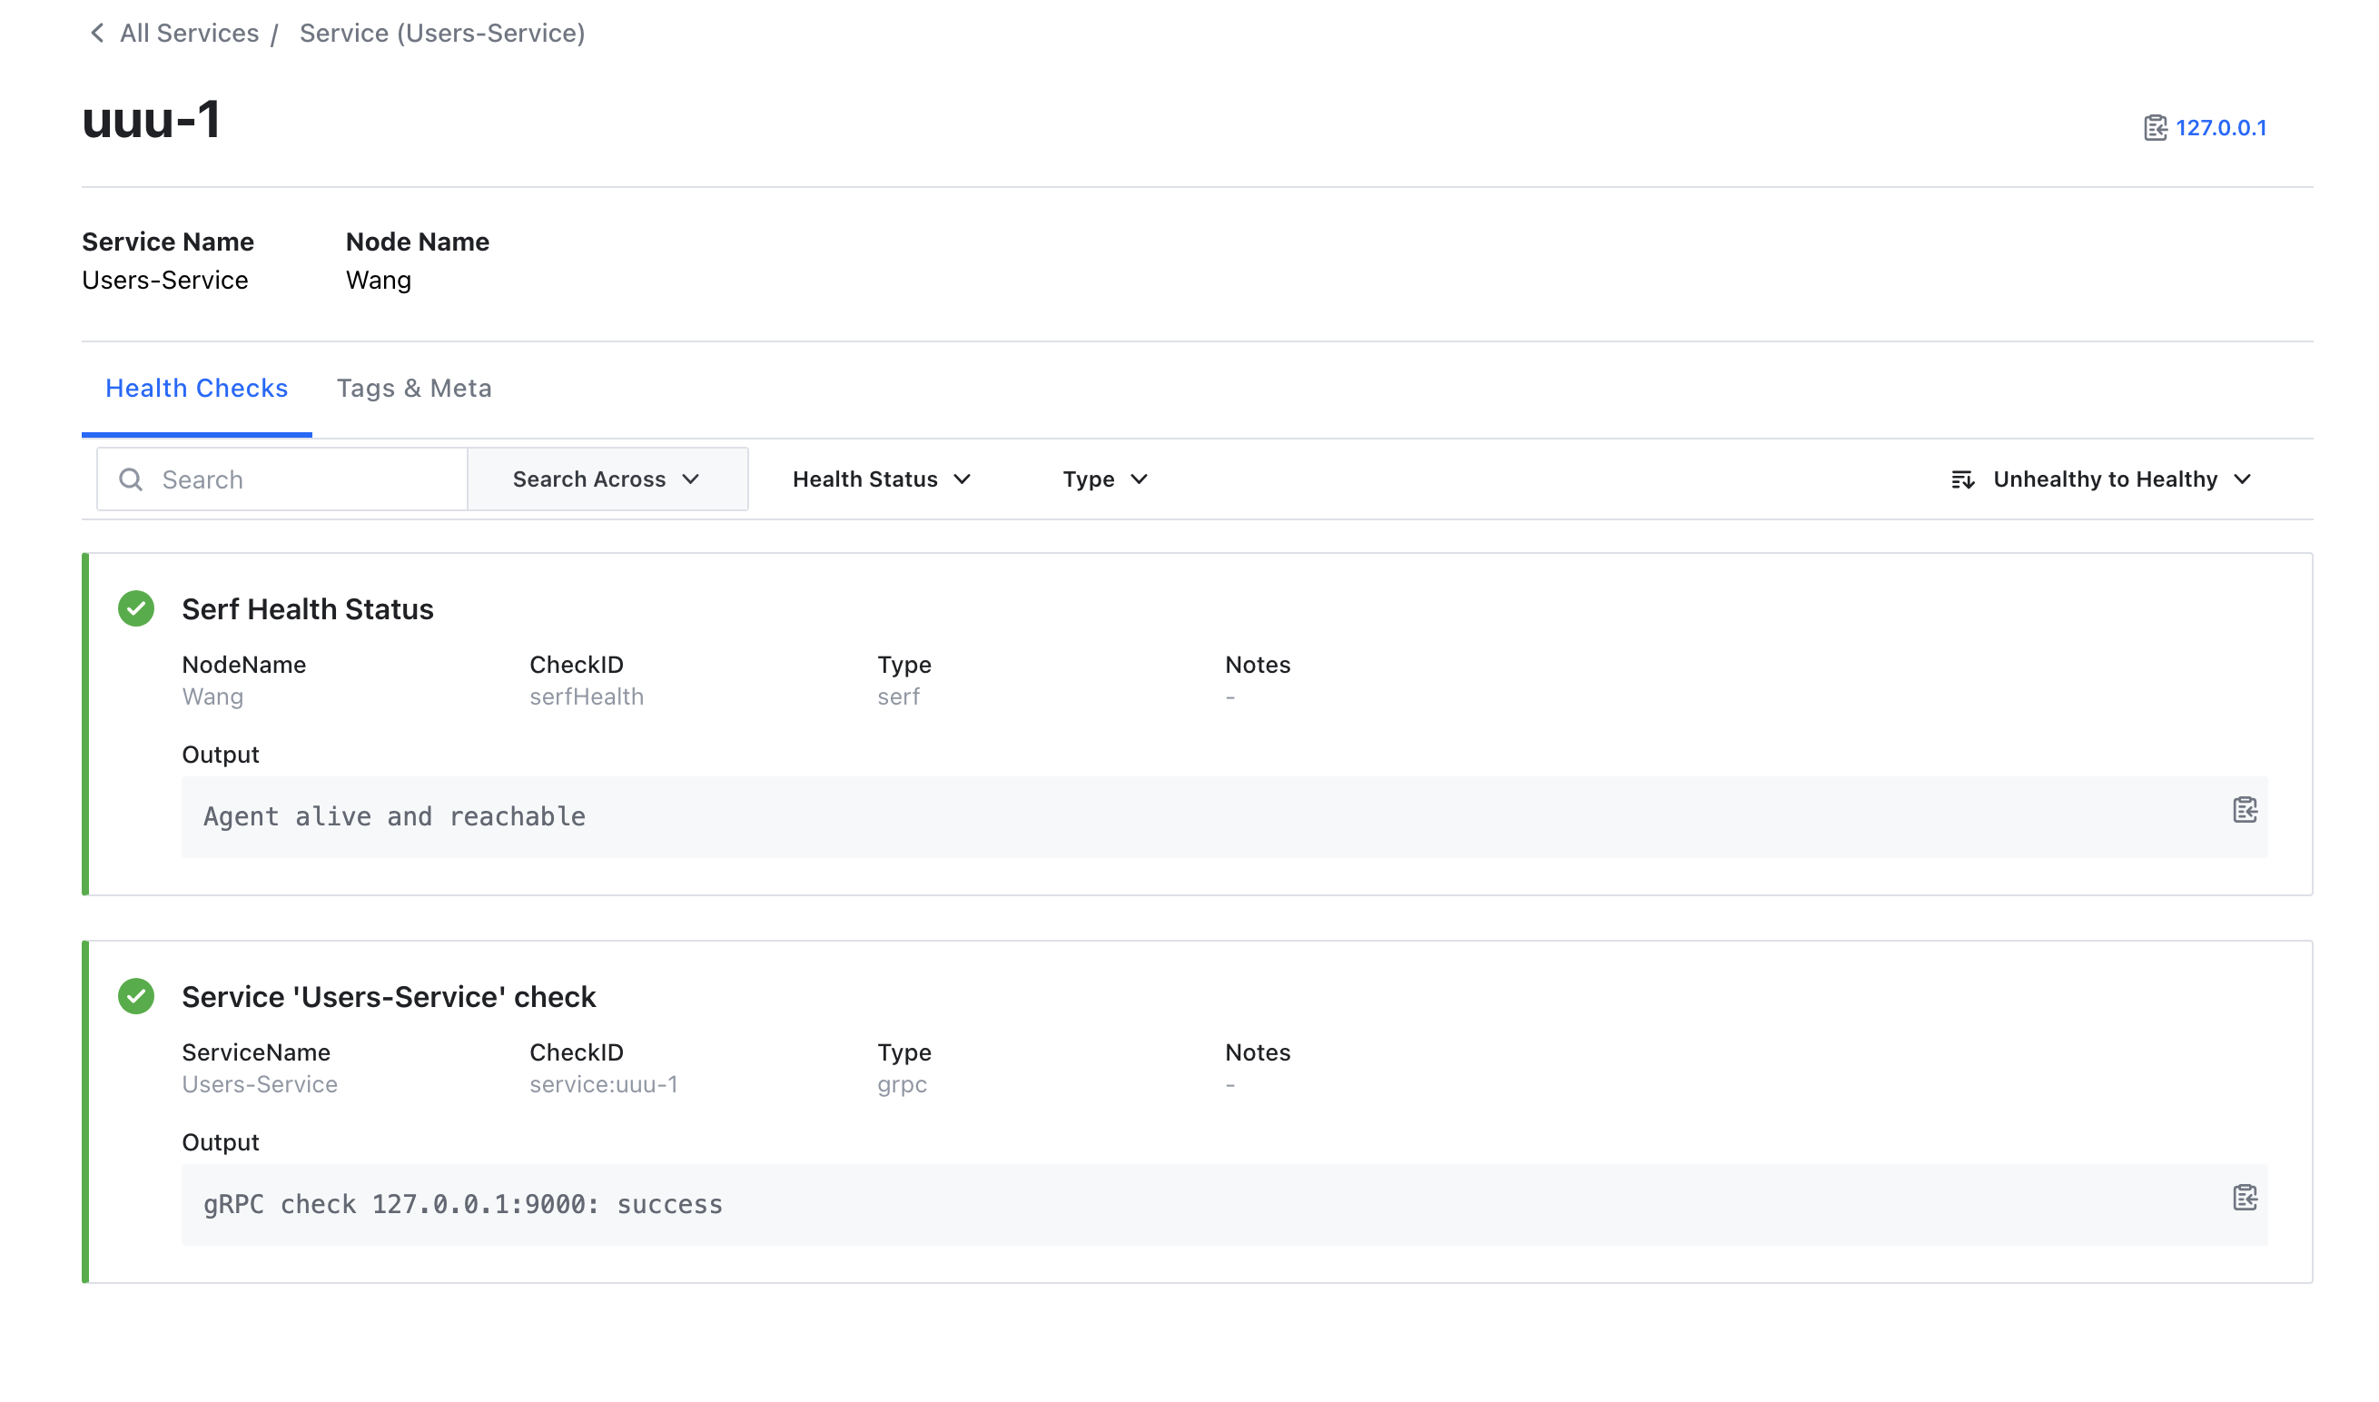Image resolution: width=2379 pixels, height=1402 pixels.
Task: Switch to the Tags & Meta tab
Action: (x=414, y=389)
